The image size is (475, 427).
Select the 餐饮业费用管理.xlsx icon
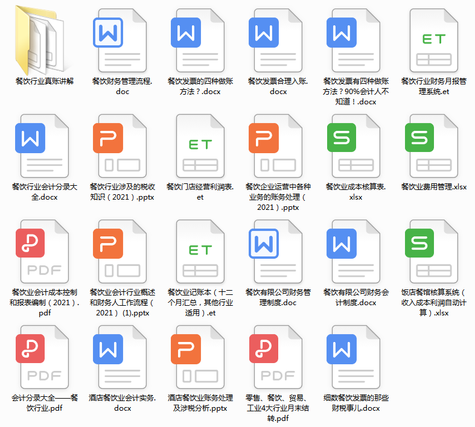tap(432, 146)
